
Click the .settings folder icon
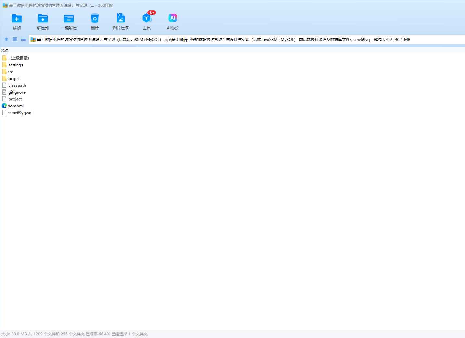coord(4,65)
